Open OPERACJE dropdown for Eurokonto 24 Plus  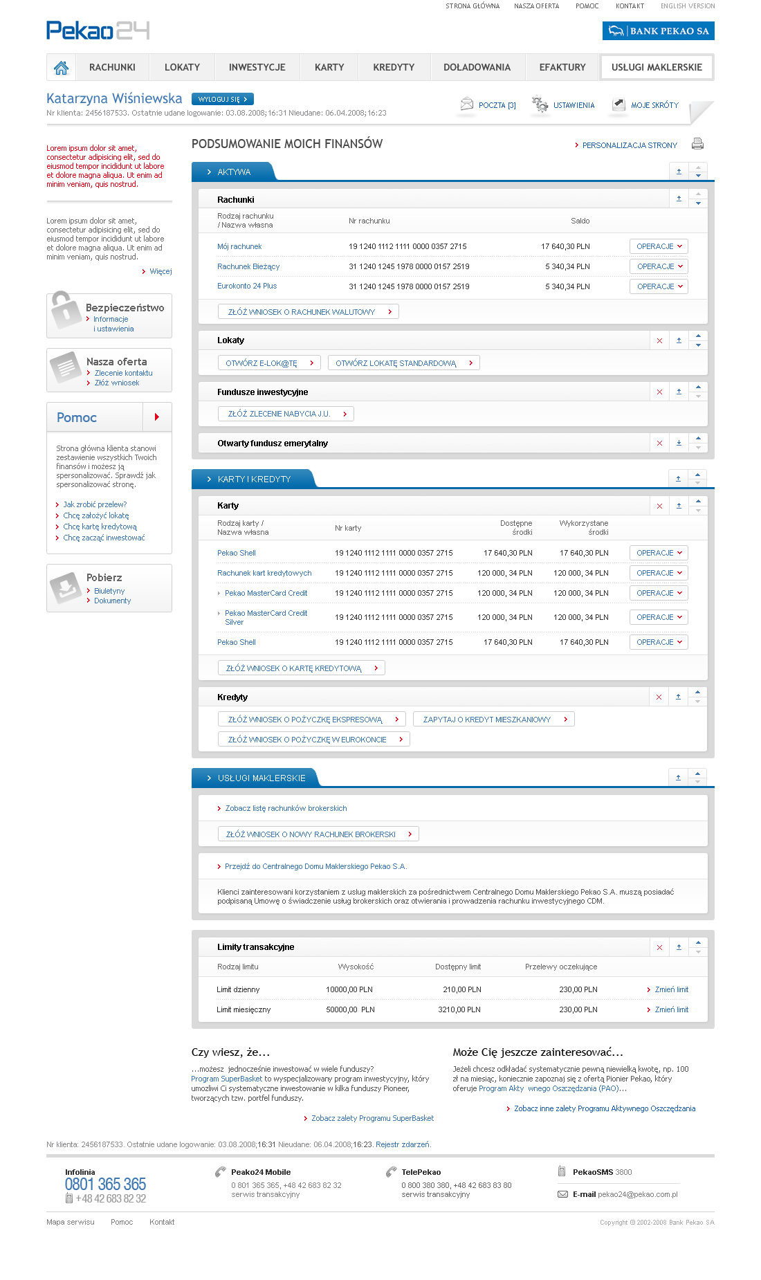659,286
